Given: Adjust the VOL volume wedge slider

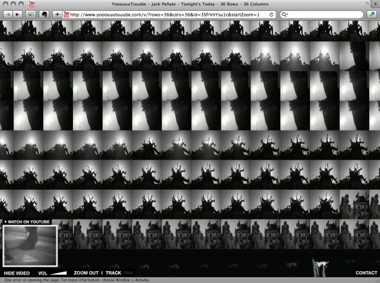Looking at the screenshot, I should point(58,273).
